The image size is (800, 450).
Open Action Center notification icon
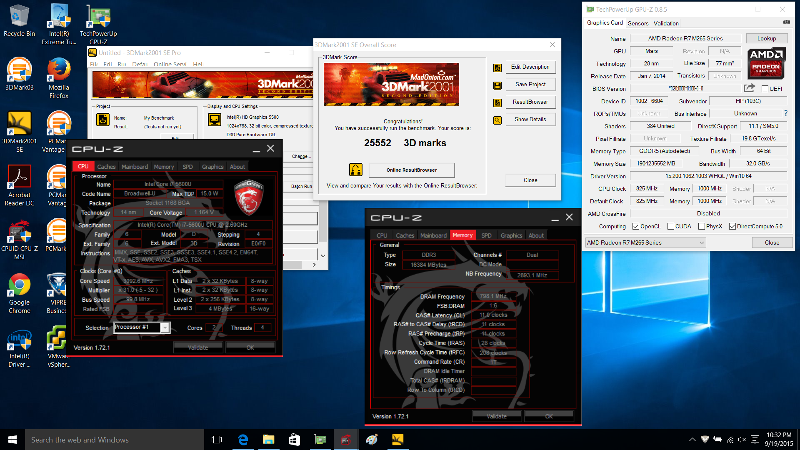(x=755, y=440)
